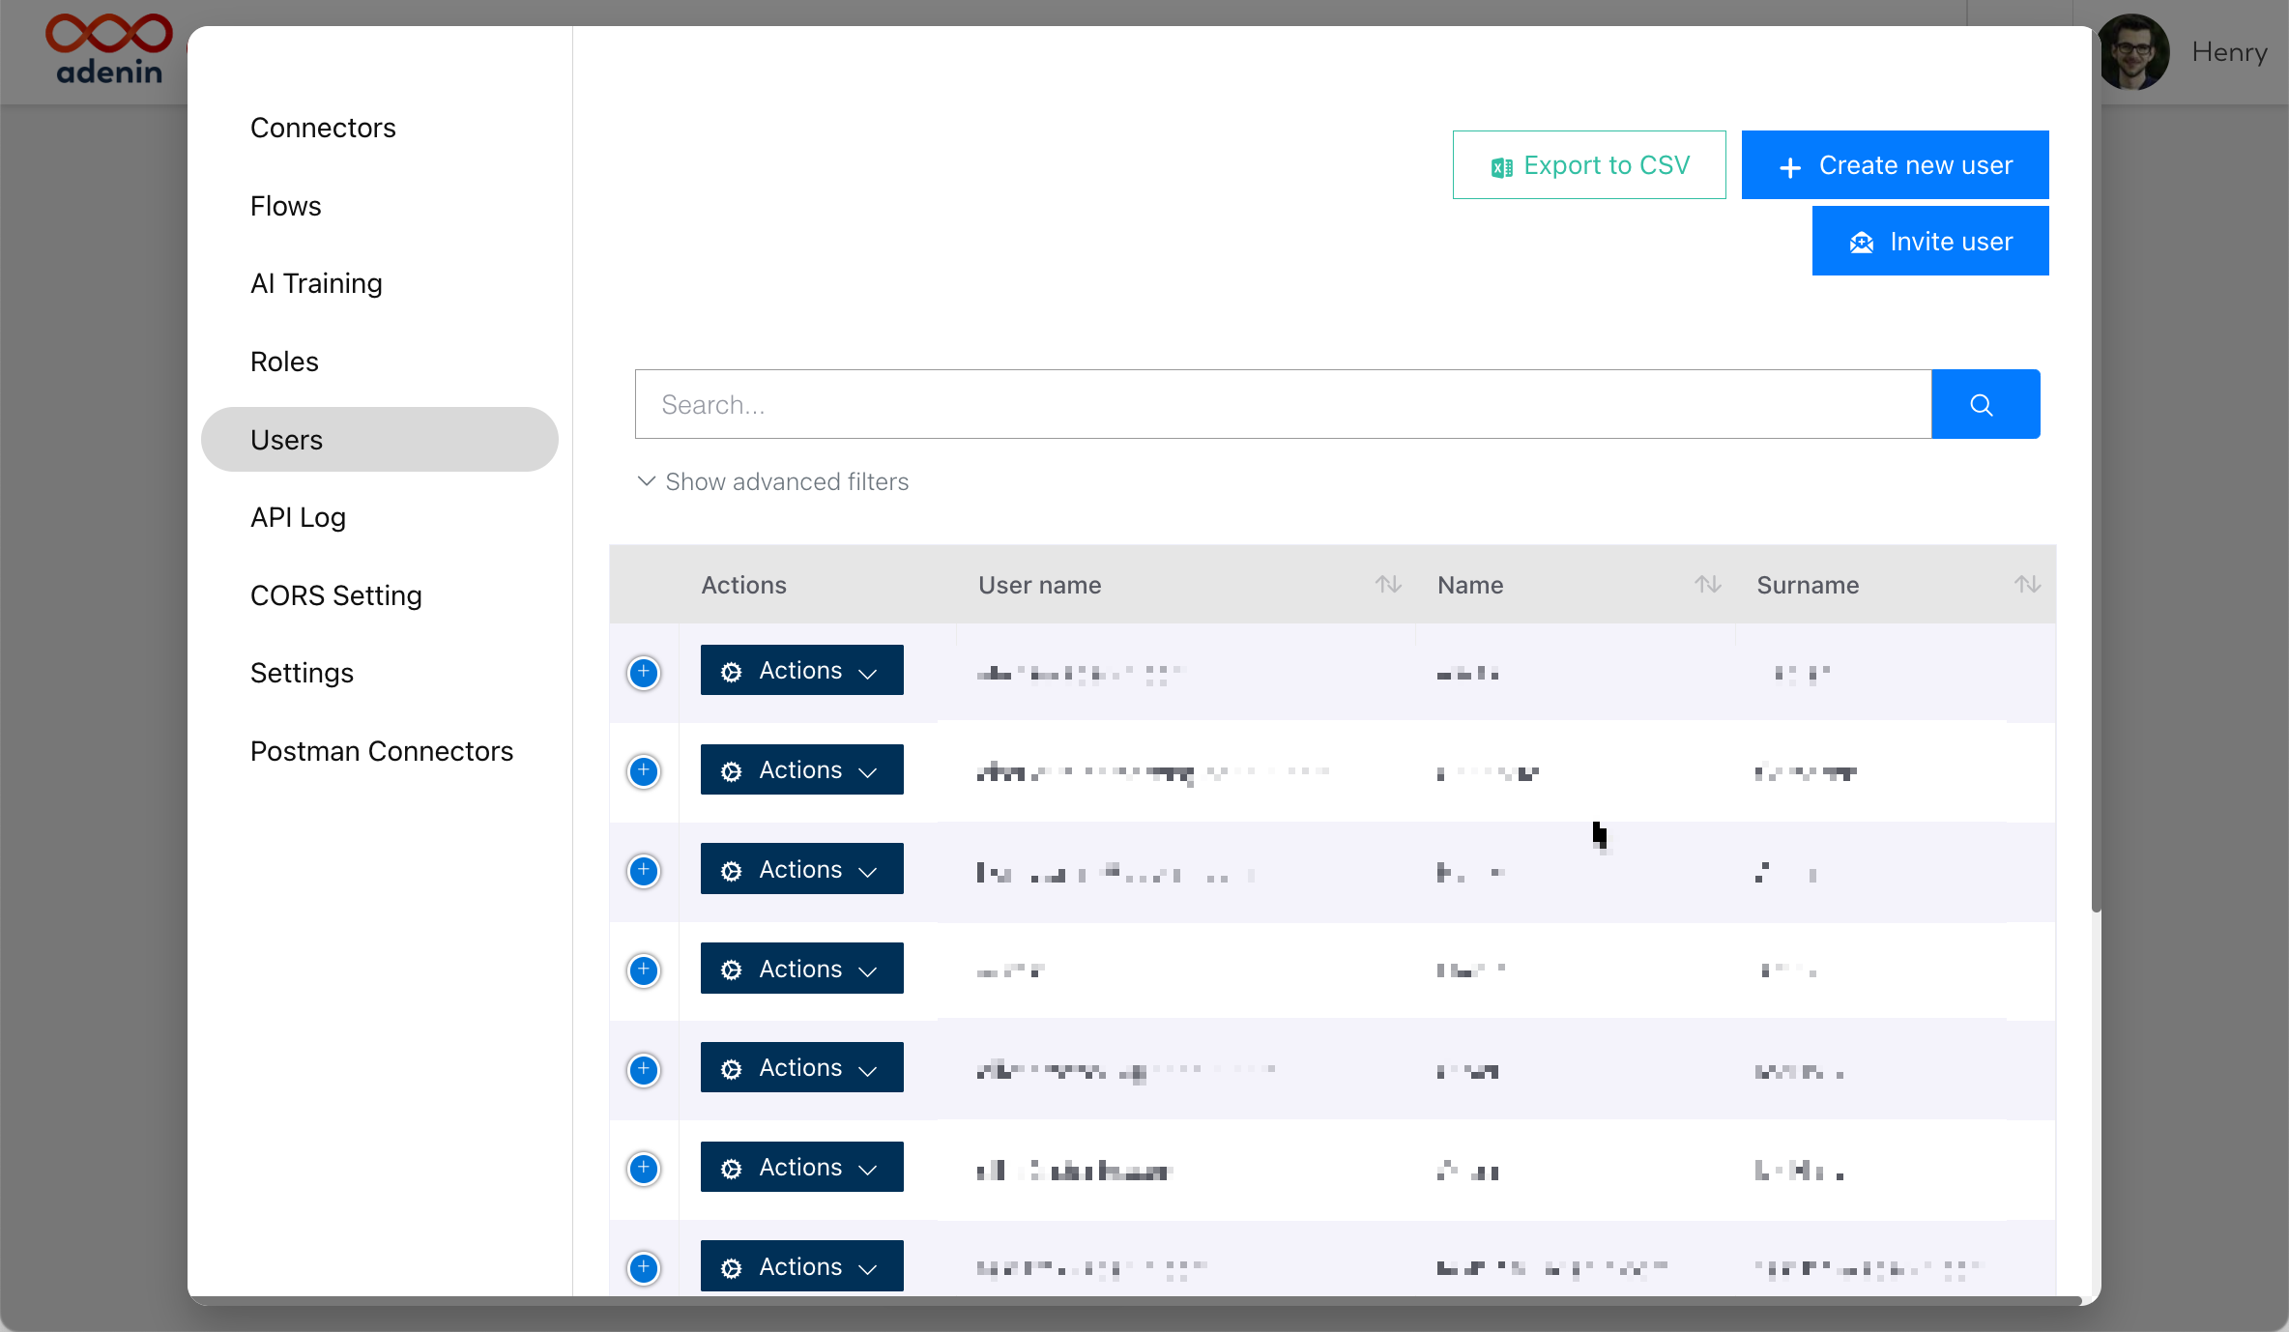
Task: Sort by Surname column arrows
Action: (x=2027, y=585)
